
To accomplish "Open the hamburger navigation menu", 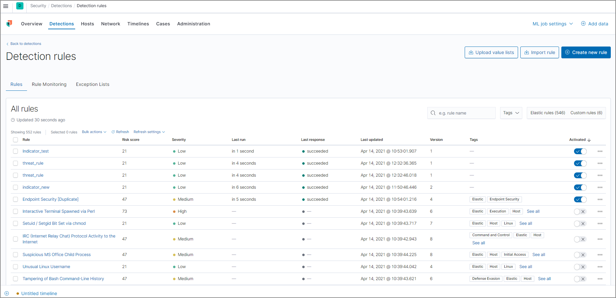I will coord(6,6).
